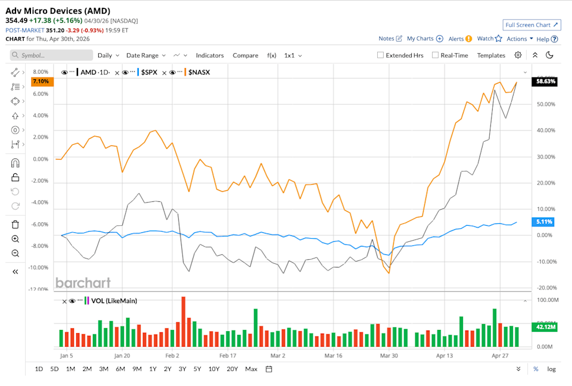572x386 pixels.
Task: Expand the bottom double-chevron options
Action: pos(518,369)
